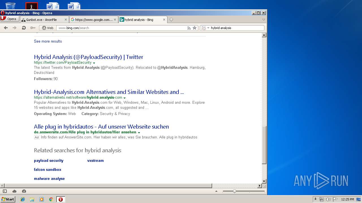The height and width of the screenshot is (203, 362).
Task: Open a new tab with plus icon
Action: click(171, 19)
